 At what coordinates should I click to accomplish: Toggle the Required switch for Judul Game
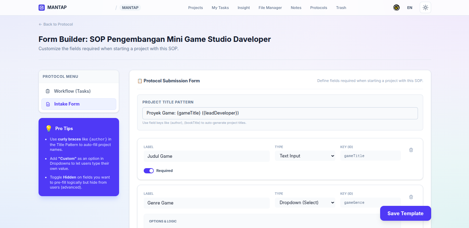pos(149,171)
